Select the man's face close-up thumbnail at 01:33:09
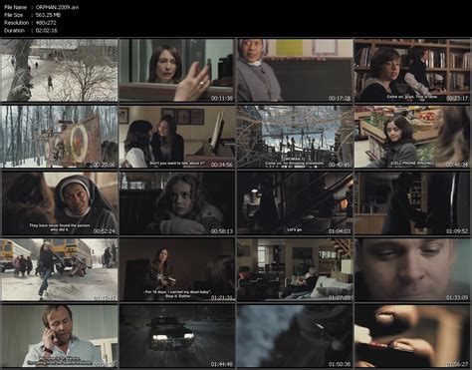 point(412,269)
